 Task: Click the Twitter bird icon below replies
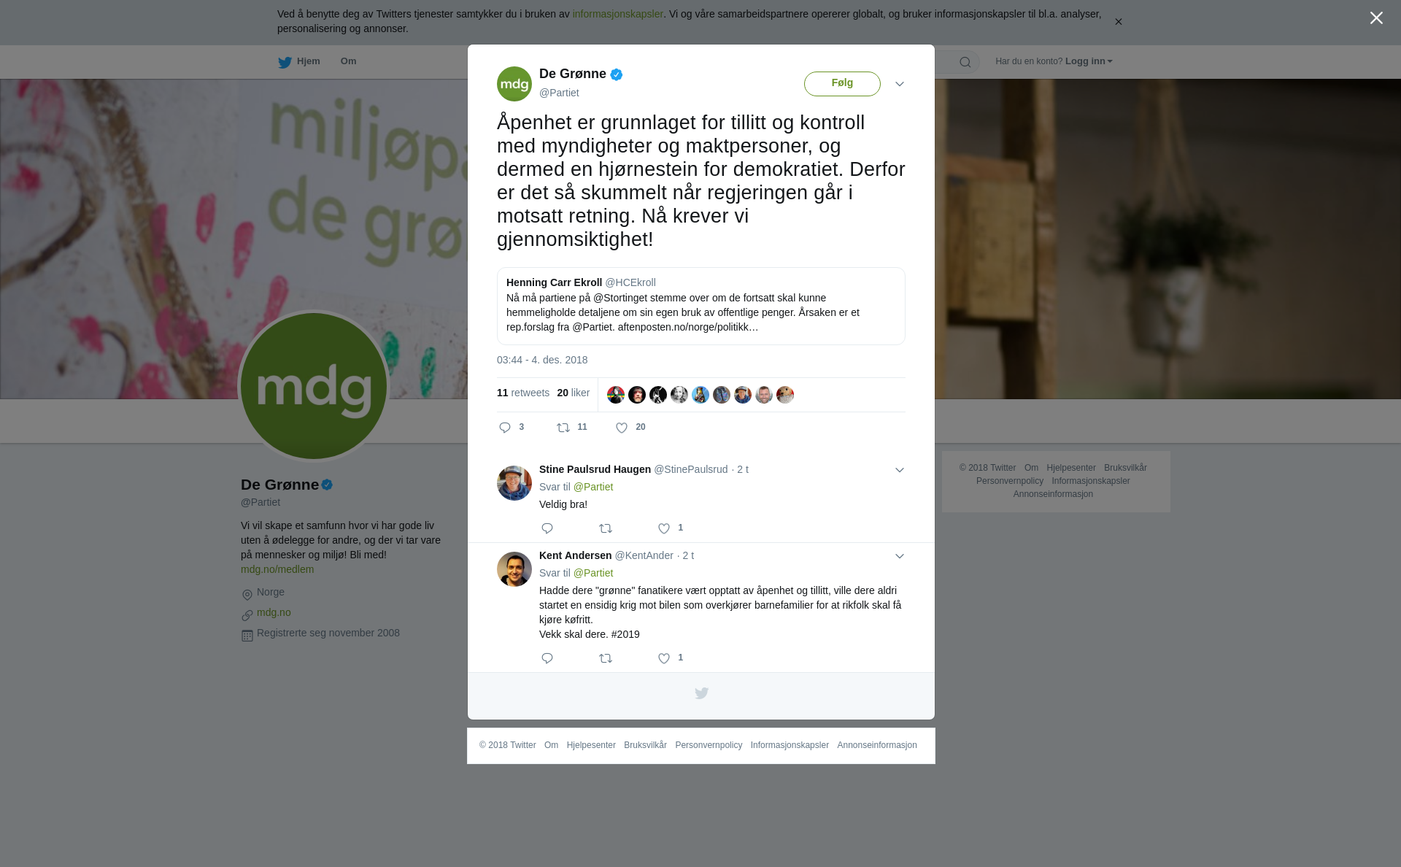(x=701, y=693)
